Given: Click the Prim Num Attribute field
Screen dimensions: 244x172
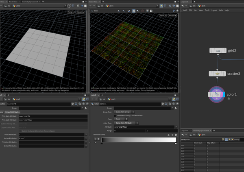Looking at the screenshot, I should (x=53, y=116).
